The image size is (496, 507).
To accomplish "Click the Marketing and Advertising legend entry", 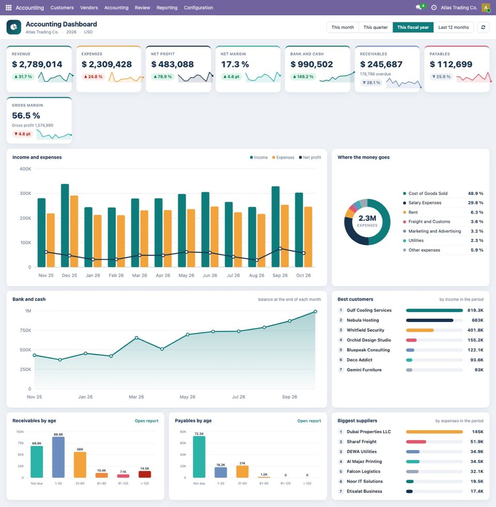I will (x=443, y=231).
